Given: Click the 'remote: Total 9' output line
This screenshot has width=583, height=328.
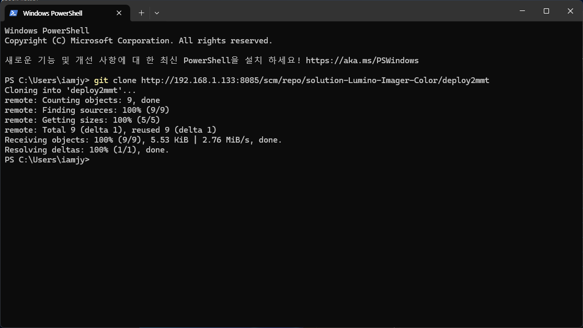Looking at the screenshot, I should [x=110, y=130].
